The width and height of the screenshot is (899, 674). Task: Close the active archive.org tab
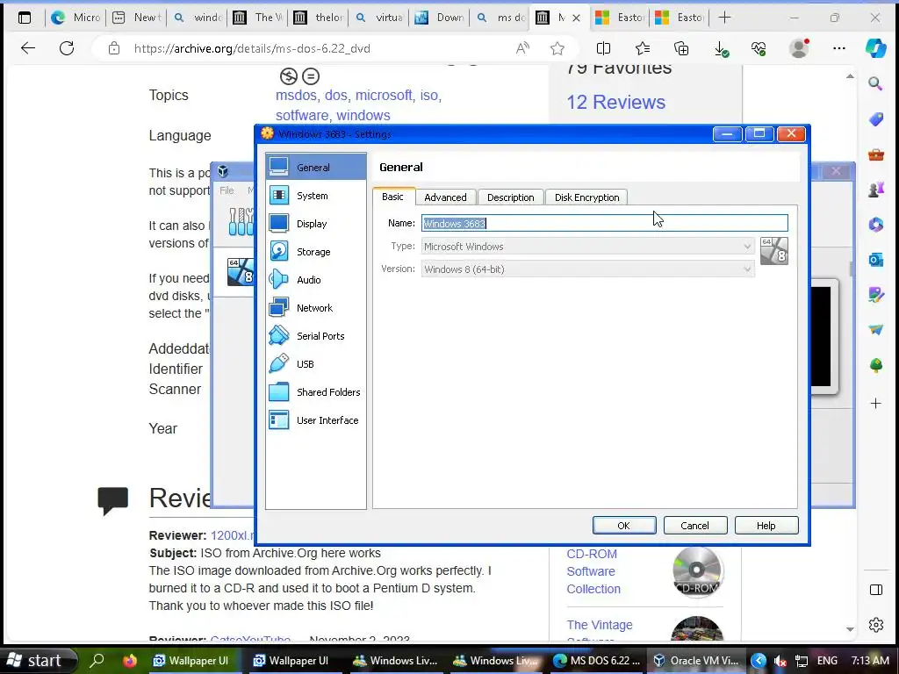(x=576, y=18)
